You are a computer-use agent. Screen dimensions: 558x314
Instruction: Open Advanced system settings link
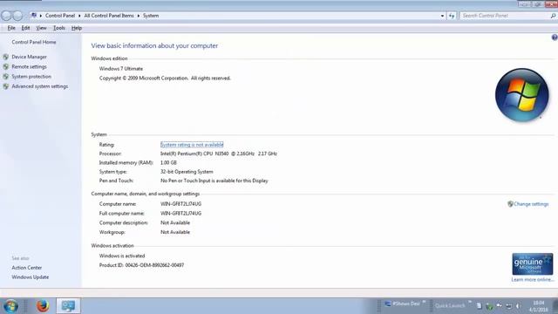[40, 86]
